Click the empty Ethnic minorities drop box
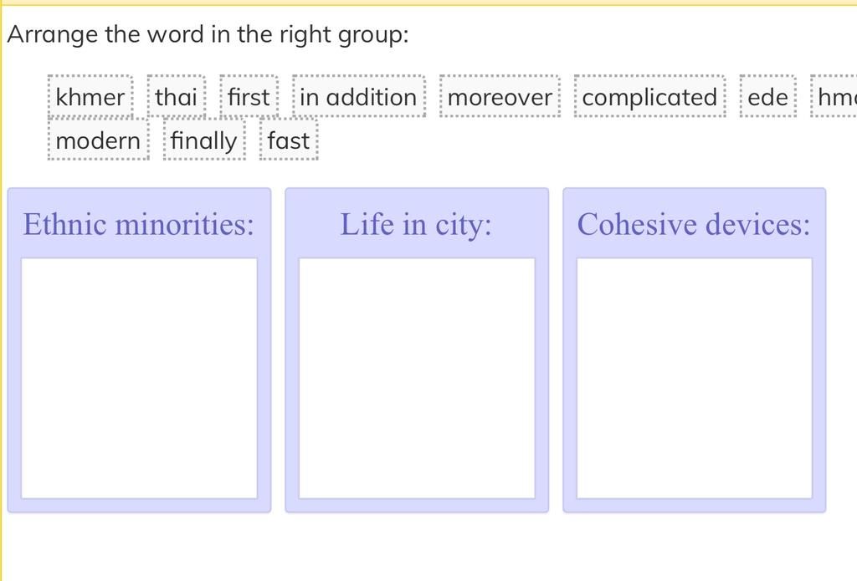857x581 pixels. click(x=139, y=378)
